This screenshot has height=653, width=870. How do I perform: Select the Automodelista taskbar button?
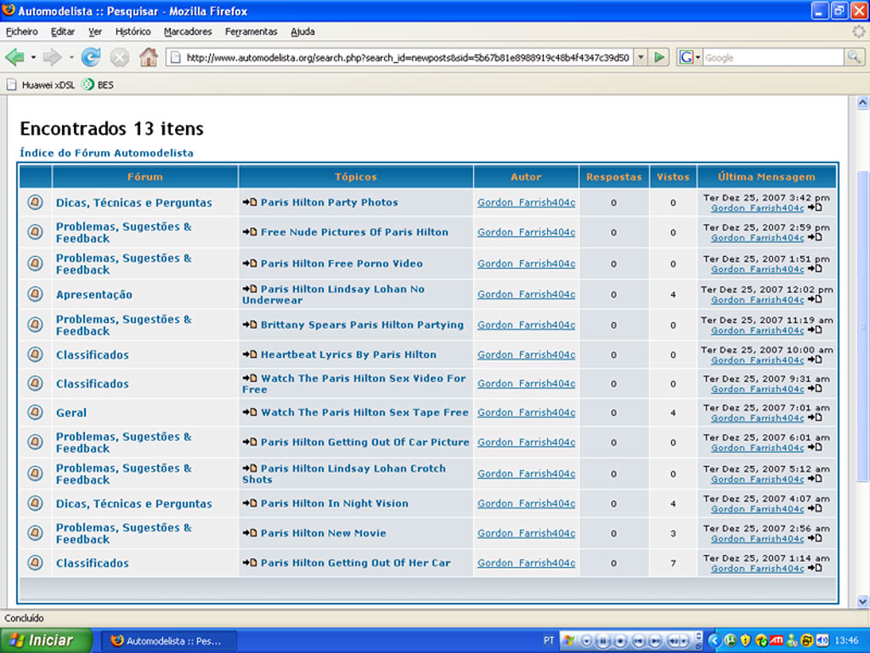point(169,641)
